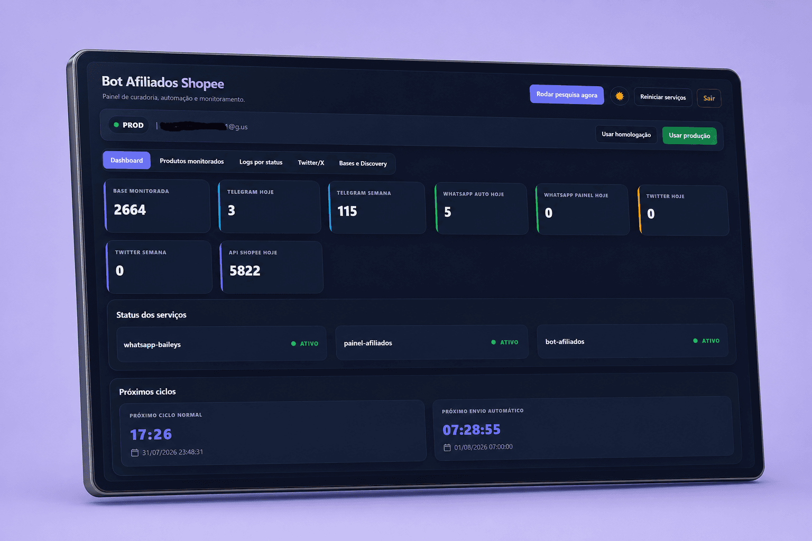Click Próximo ciclo normal label
The width and height of the screenshot is (812, 541).
(x=166, y=415)
